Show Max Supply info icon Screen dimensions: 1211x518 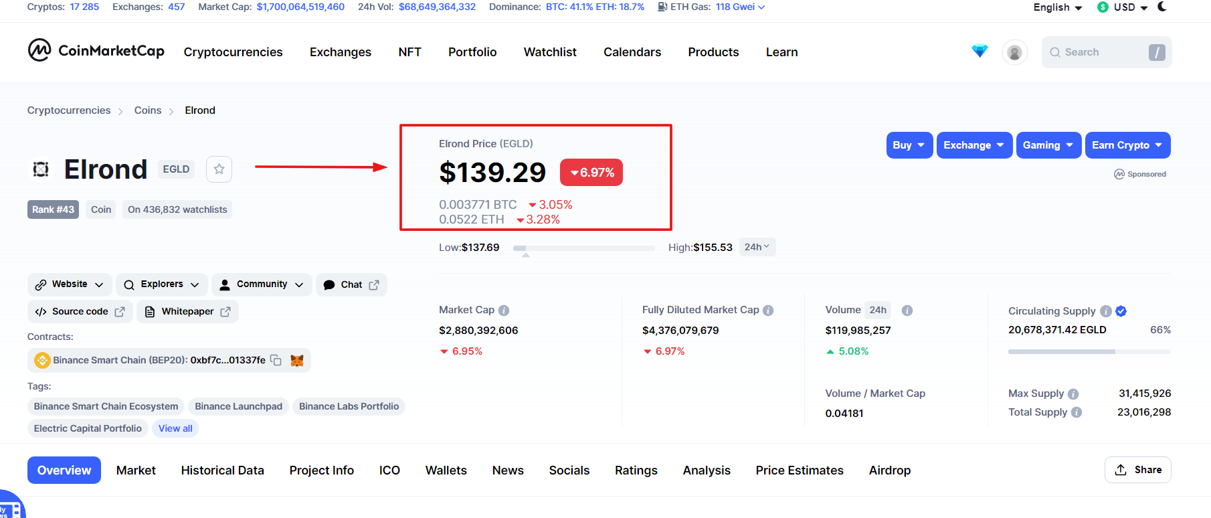click(1073, 394)
